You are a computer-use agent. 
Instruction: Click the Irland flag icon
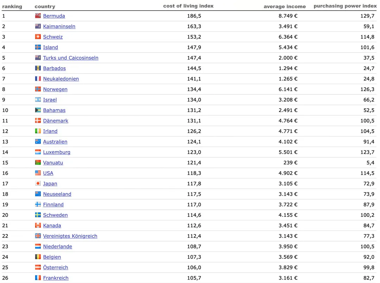[38, 131]
